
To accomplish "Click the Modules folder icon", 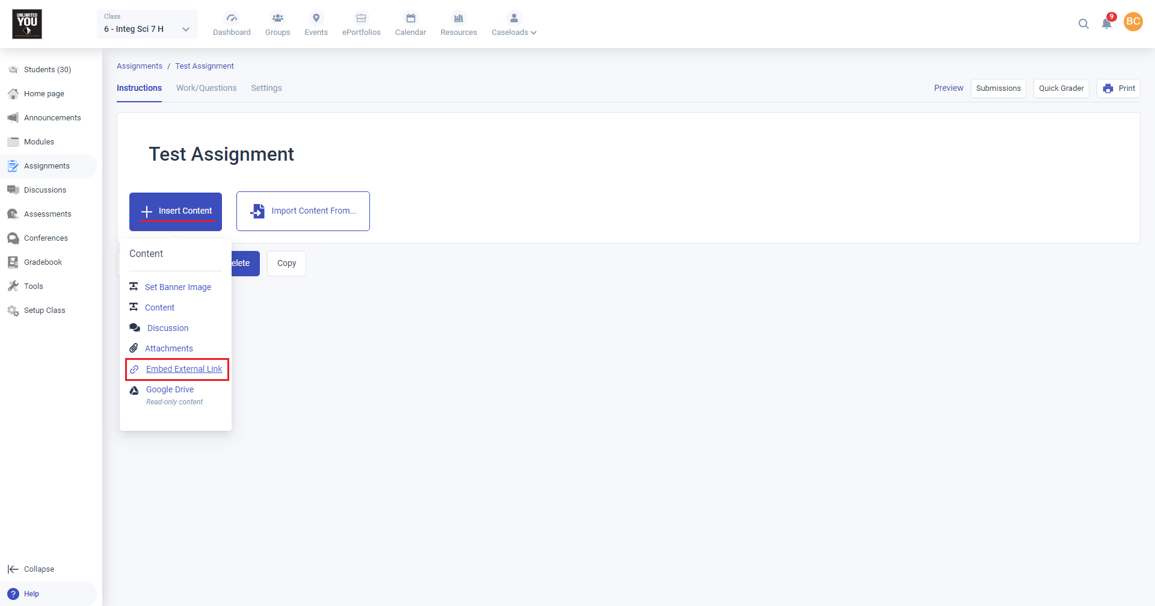I will coord(13,142).
